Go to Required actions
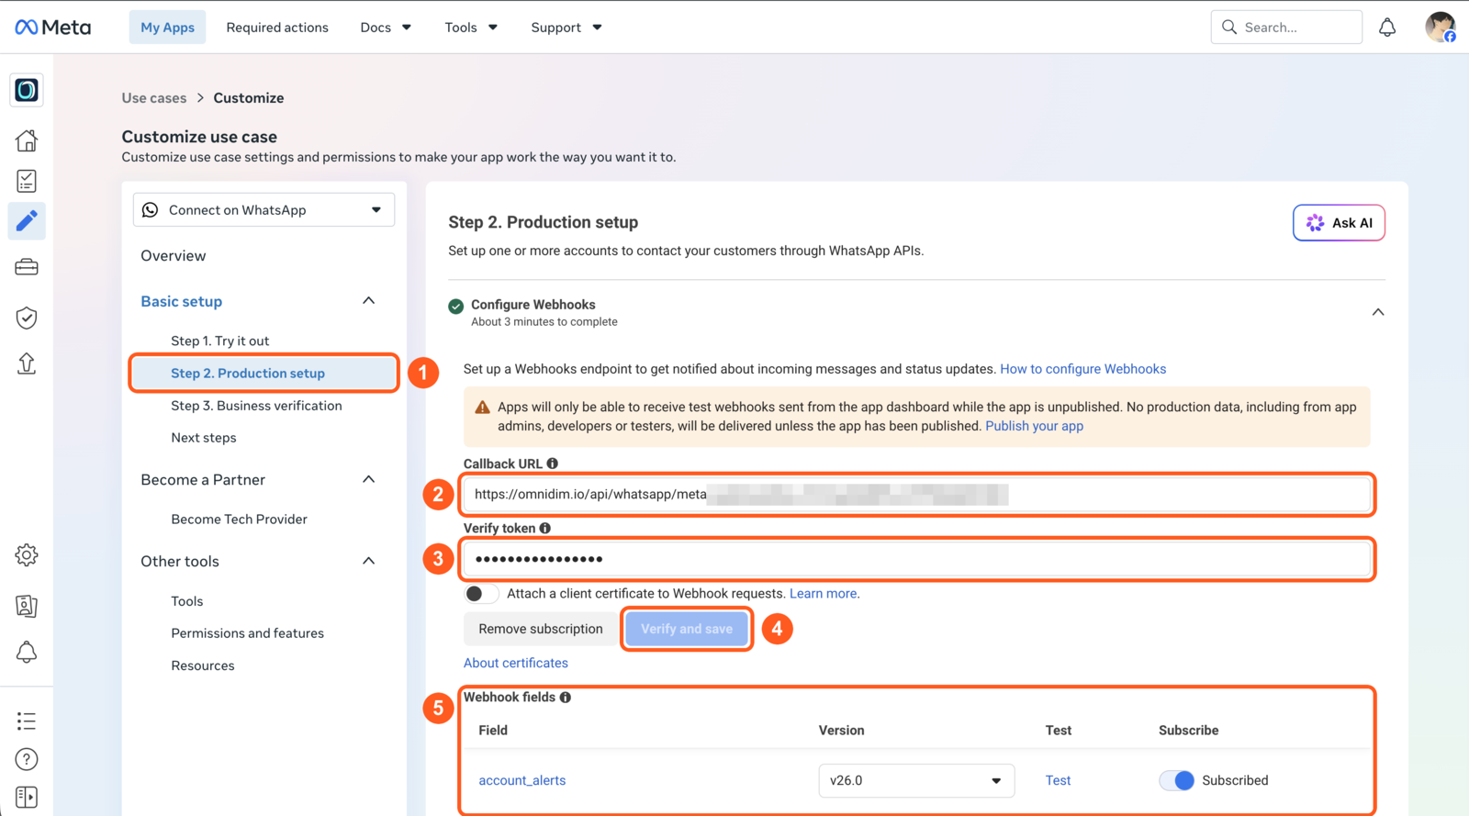Viewport: 1469px width, 816px height. [x=277, y=28]
